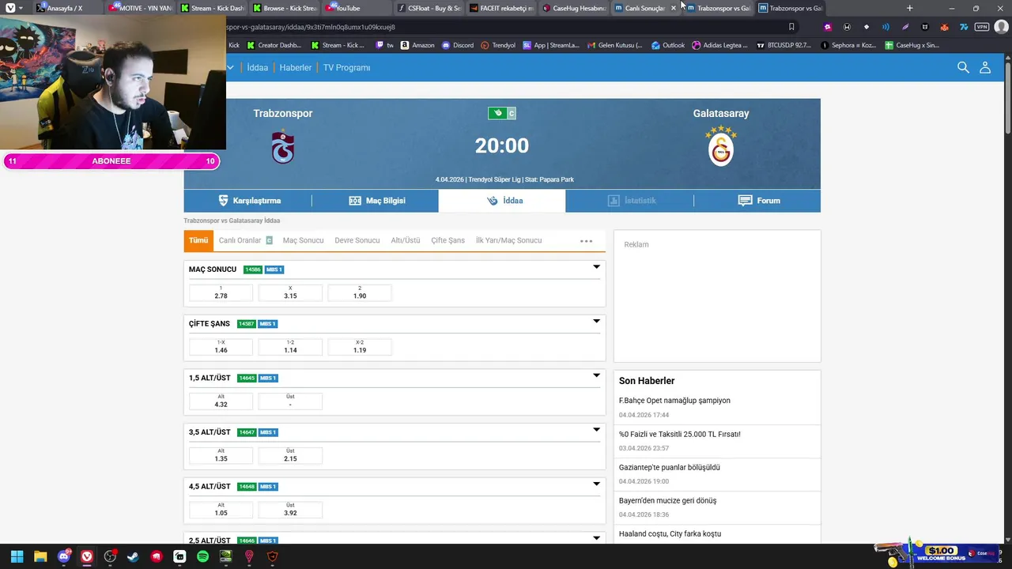Pick Galatasaray win odds 1.90

360,292
